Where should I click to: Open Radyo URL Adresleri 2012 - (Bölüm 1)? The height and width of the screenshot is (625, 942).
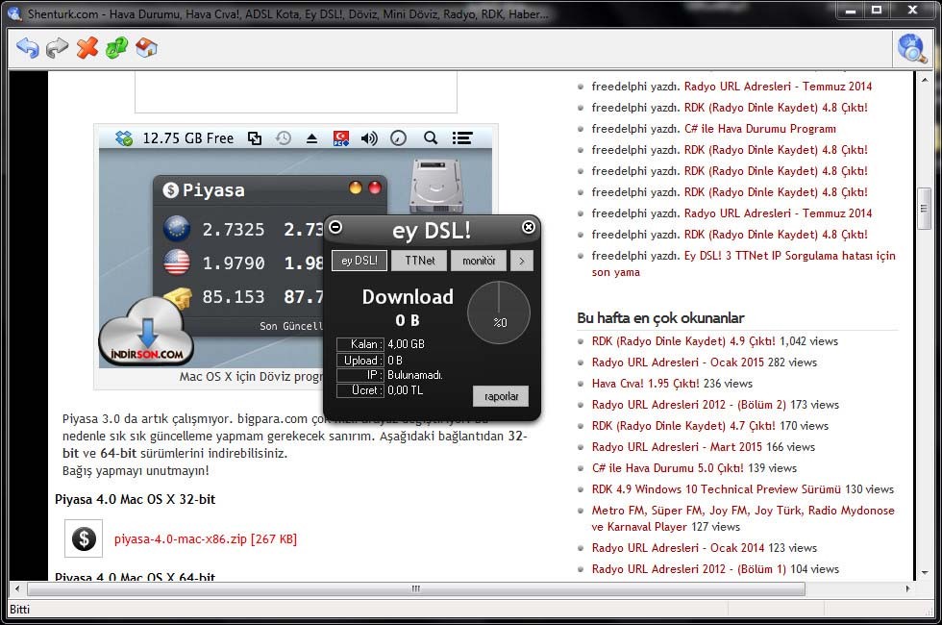click(x=688, y=569)
